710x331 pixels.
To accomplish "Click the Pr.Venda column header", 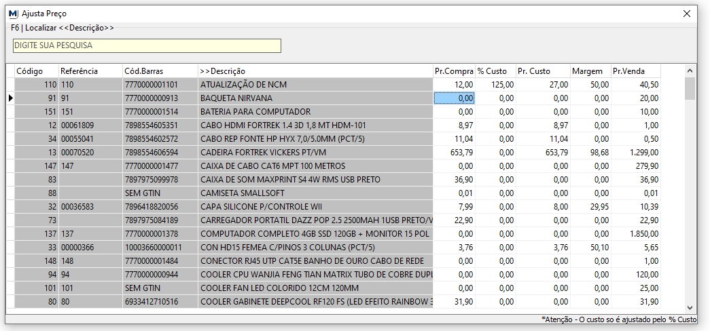I will tap(628, 71).
